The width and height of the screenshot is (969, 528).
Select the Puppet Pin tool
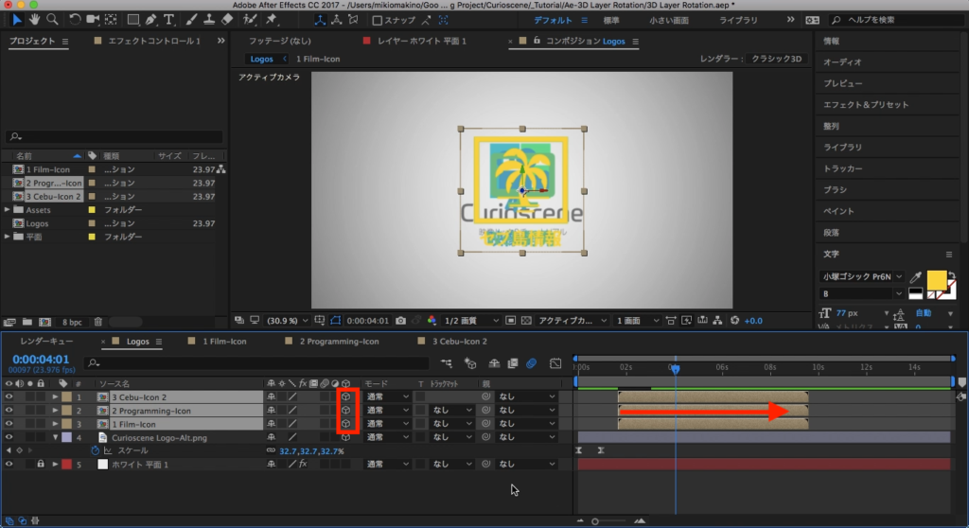click(273, 19)
